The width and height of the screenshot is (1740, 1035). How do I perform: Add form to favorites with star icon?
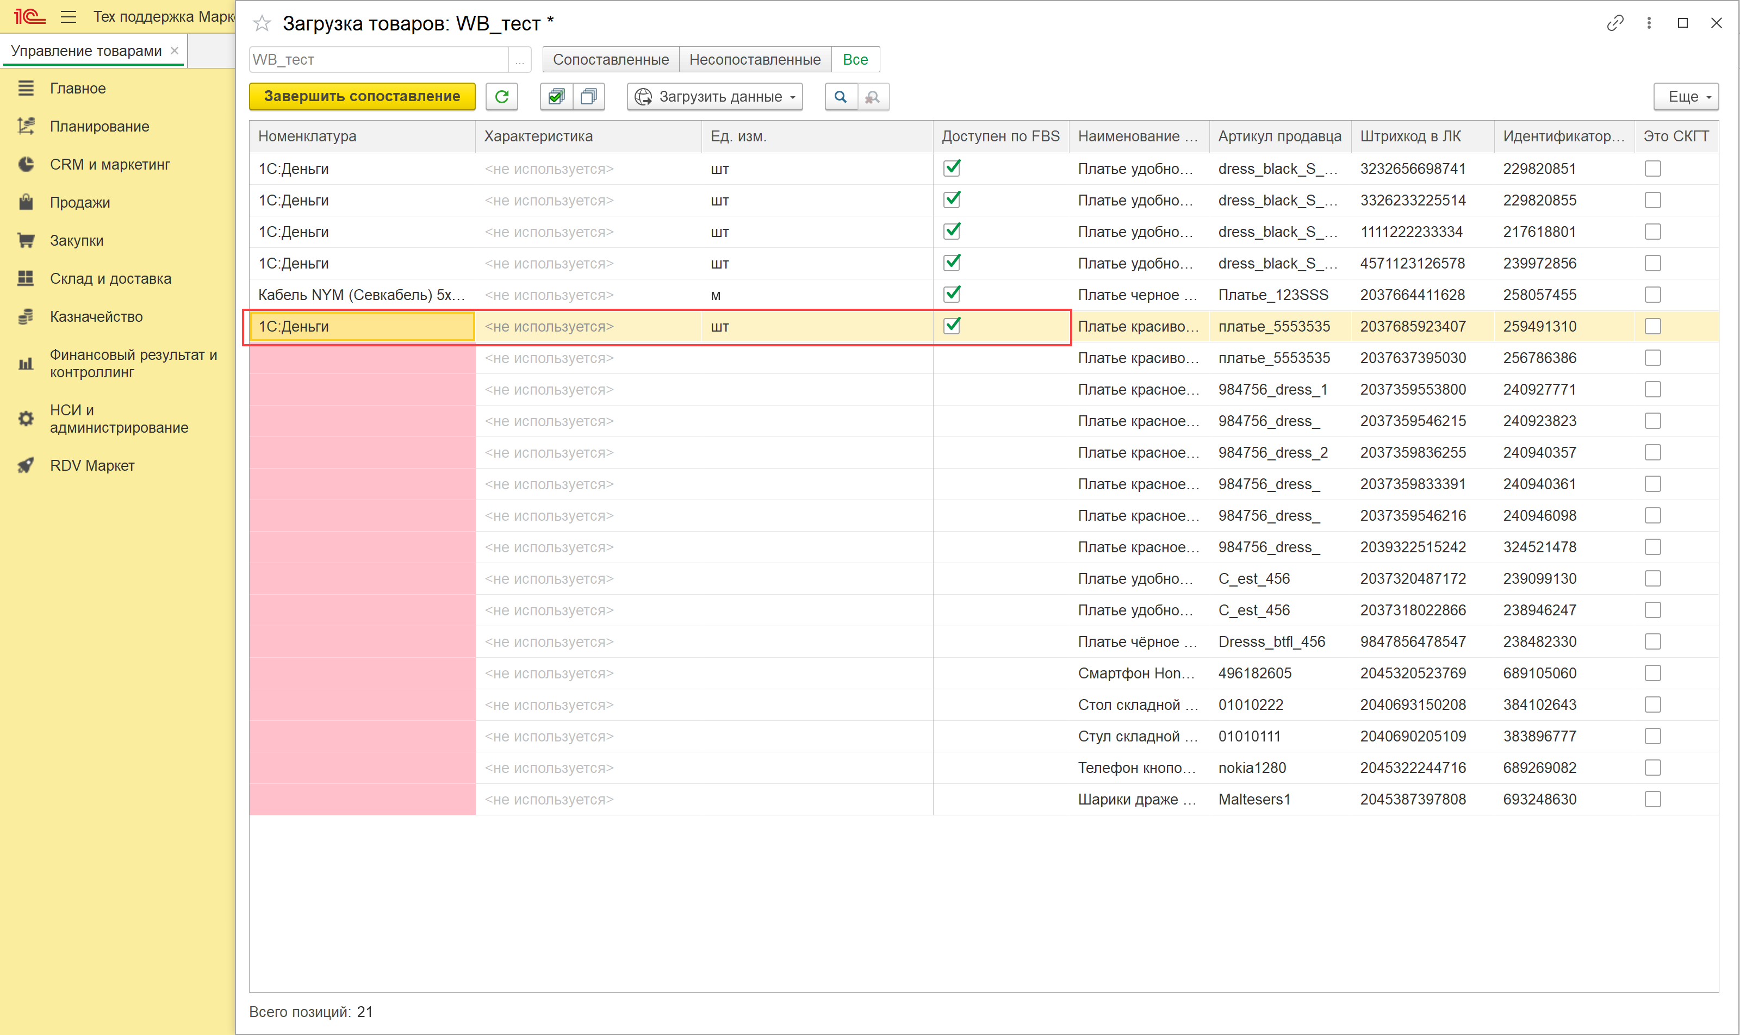262,24
